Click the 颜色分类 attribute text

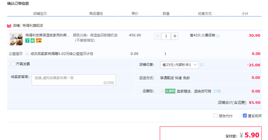click(95, 38)
